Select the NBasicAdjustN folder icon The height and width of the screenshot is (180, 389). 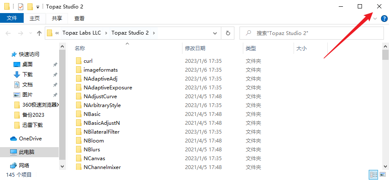point(79,123)
